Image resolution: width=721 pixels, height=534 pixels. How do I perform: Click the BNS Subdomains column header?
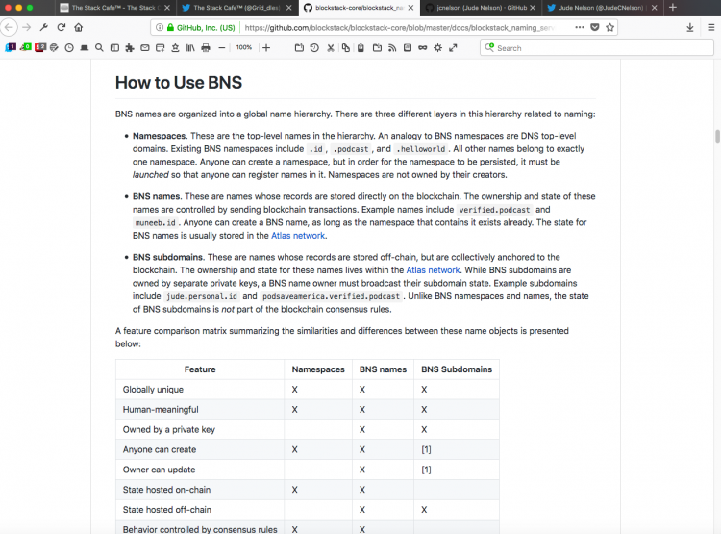pos(457,369)
